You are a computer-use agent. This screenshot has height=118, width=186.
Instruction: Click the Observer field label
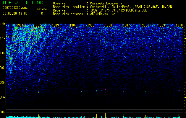point(60,3)
